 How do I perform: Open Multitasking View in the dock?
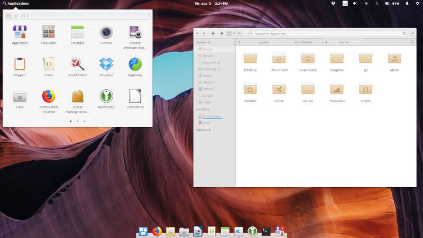(143, 231)
